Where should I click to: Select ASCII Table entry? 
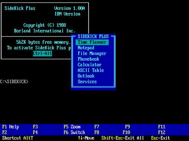(91, 70)
